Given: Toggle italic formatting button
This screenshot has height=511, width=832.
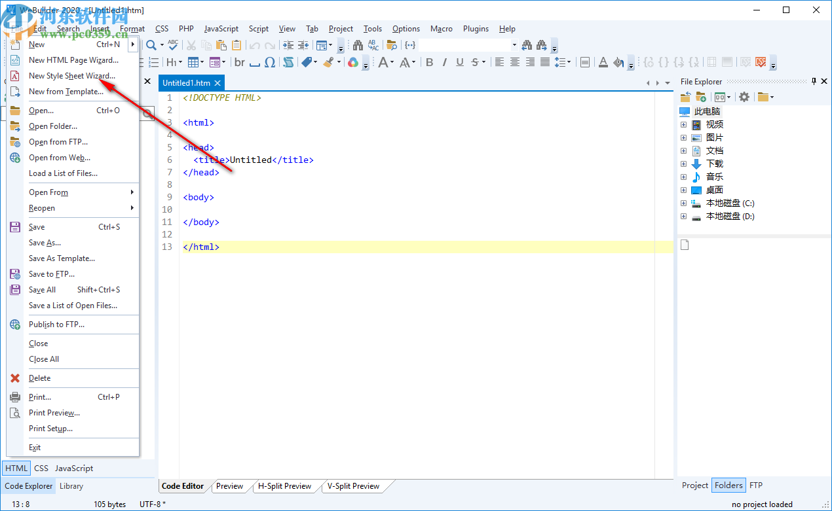Looking at the screenshot, I should (x=445, y=62).
